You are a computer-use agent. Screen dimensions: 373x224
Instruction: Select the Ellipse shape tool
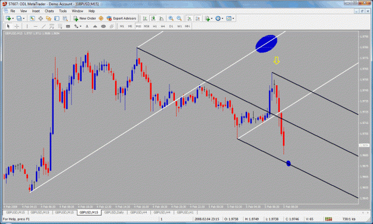(x=103, y=26)
